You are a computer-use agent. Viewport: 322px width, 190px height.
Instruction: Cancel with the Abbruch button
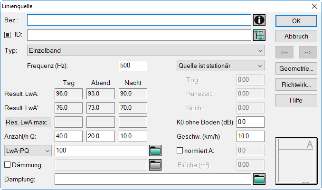(296, 37)
